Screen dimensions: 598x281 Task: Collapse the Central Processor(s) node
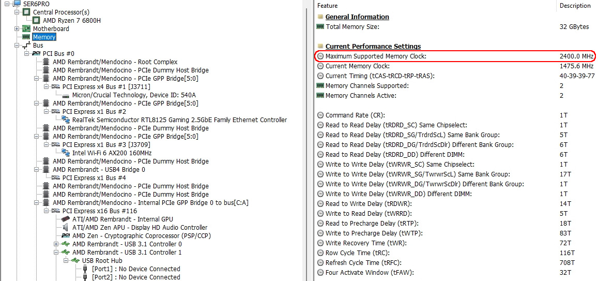pyautogui.click(x=17, y=12)
